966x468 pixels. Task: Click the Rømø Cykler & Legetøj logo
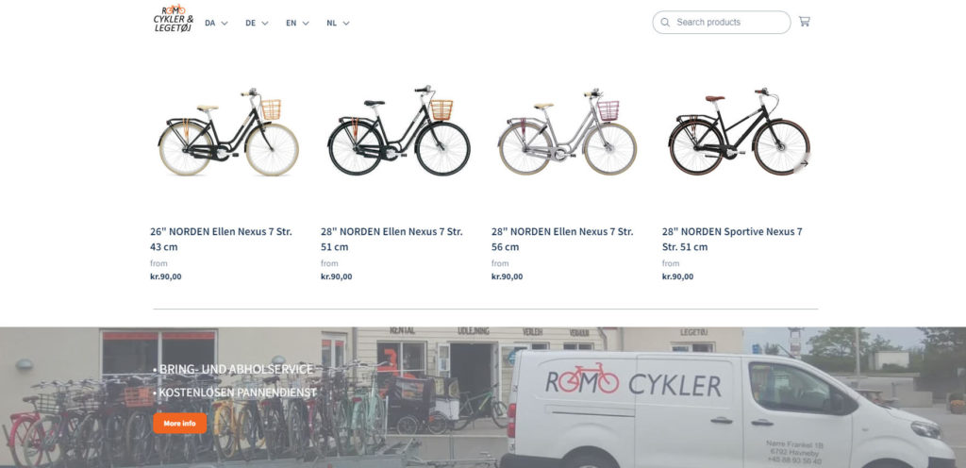point(174,19)
